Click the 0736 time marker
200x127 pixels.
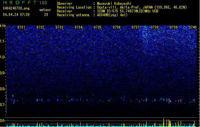[117, 27]
